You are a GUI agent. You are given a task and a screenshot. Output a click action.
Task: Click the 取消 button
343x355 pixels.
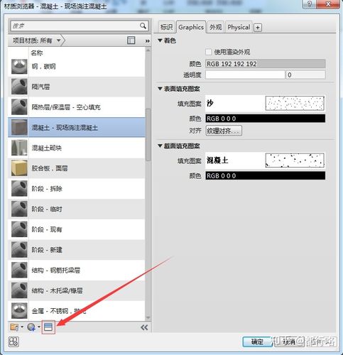(x=289, y=342)
